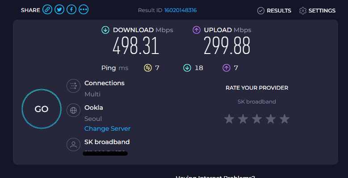
Task: Copy the share link icon
Action: [x=47, y=9]
